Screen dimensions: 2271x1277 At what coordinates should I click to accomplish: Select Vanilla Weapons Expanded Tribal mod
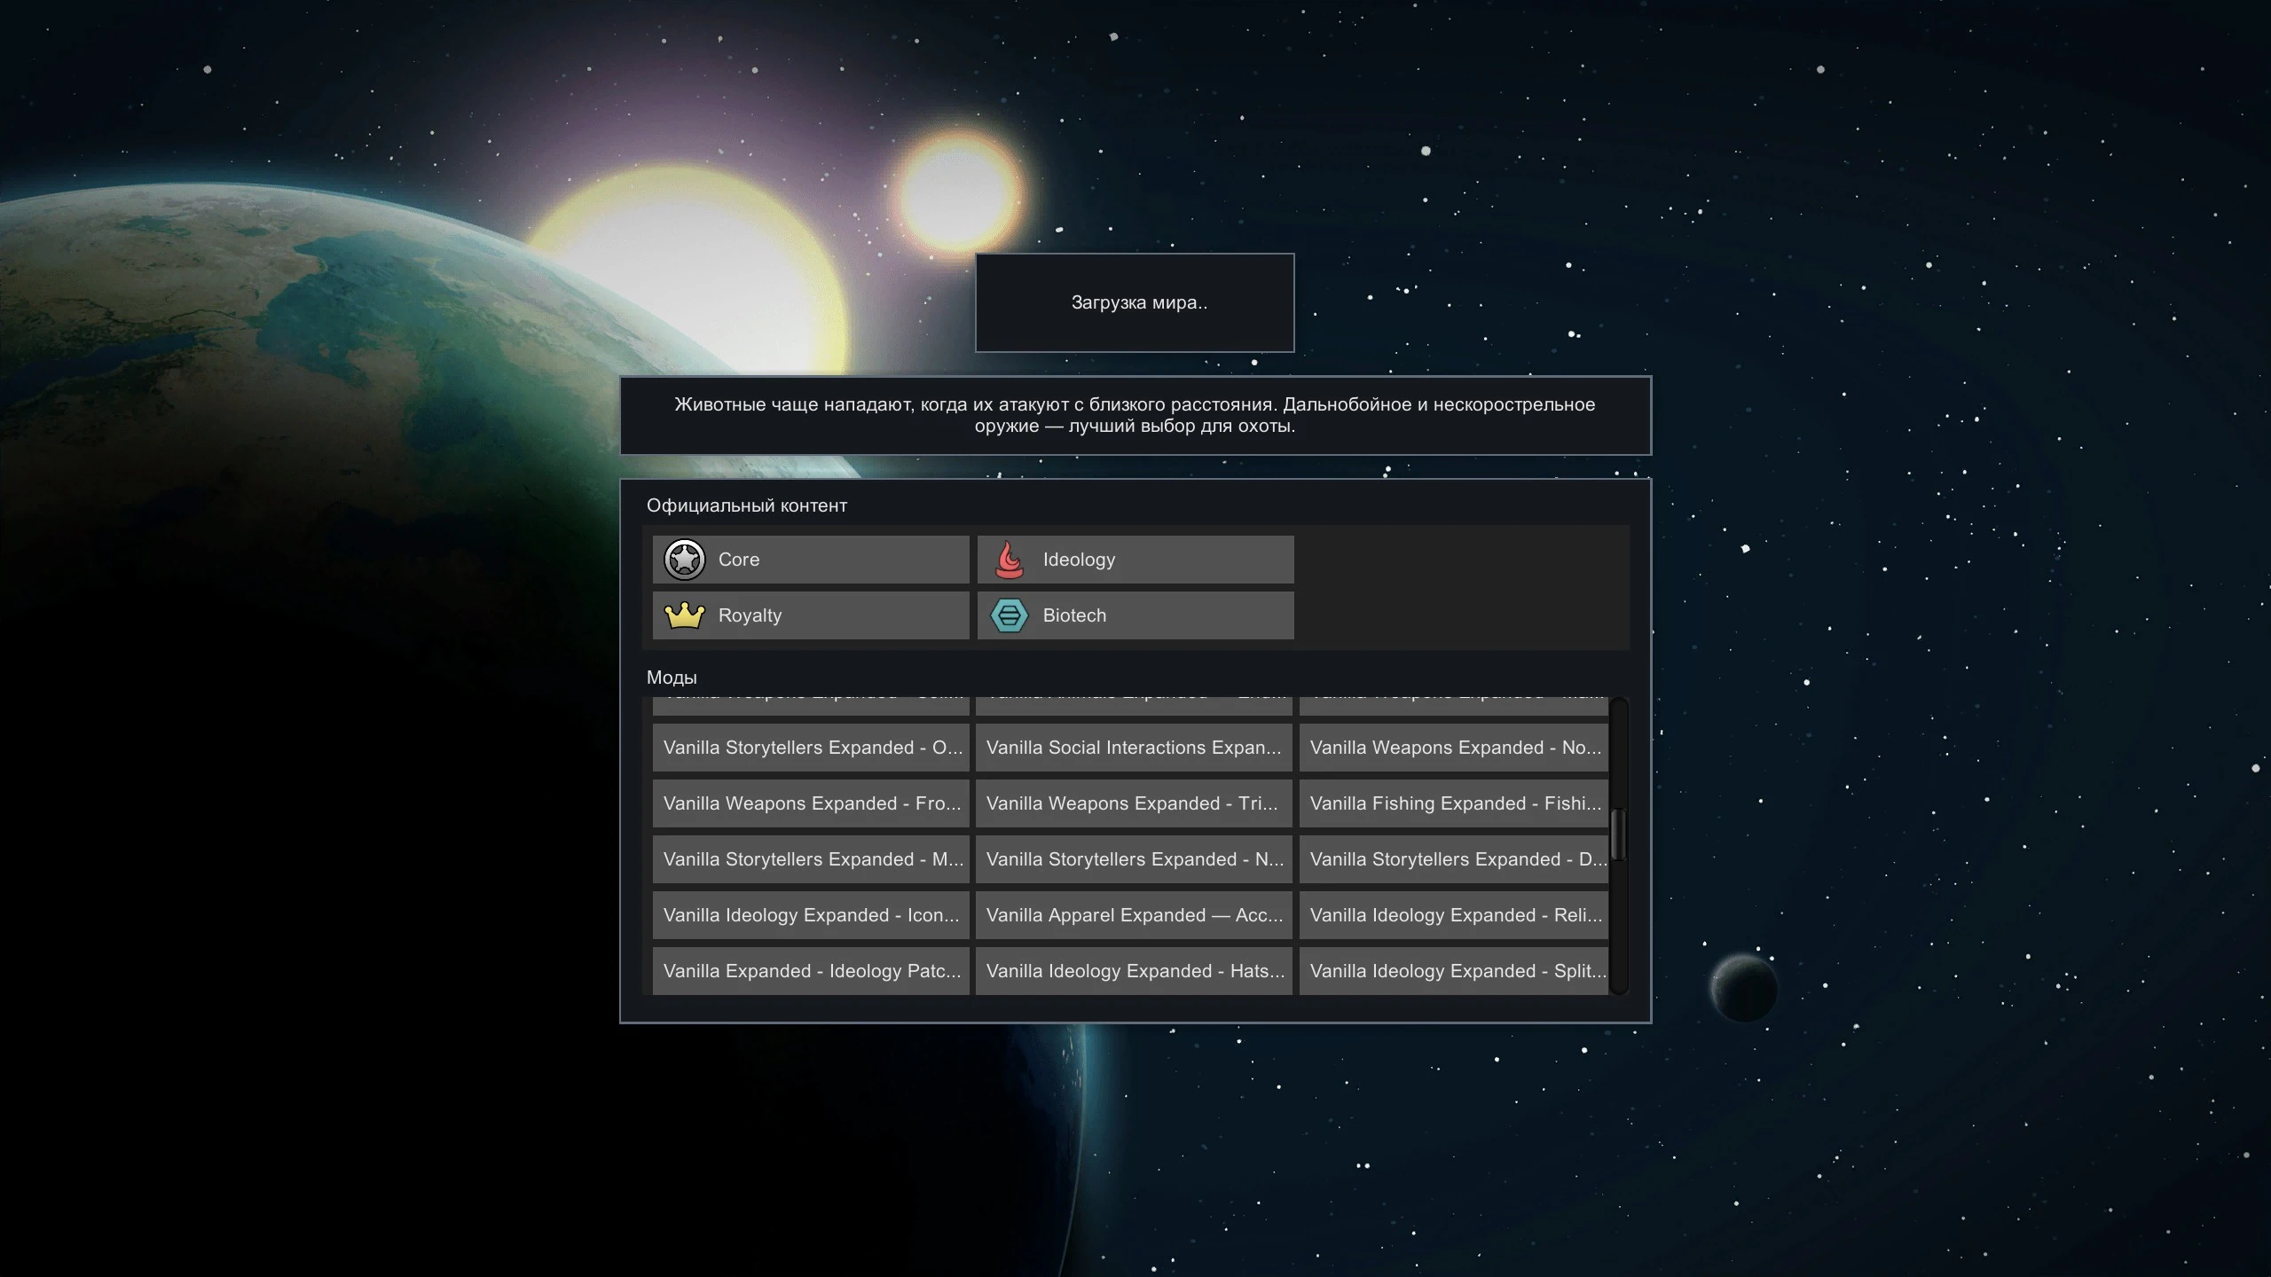[x=1134, y=803]
